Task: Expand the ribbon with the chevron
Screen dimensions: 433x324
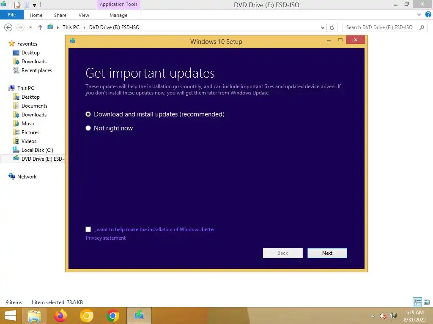Action: (419, 15)
